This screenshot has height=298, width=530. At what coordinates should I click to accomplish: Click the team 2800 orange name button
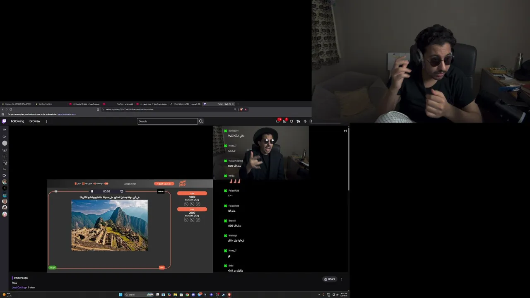192,209
